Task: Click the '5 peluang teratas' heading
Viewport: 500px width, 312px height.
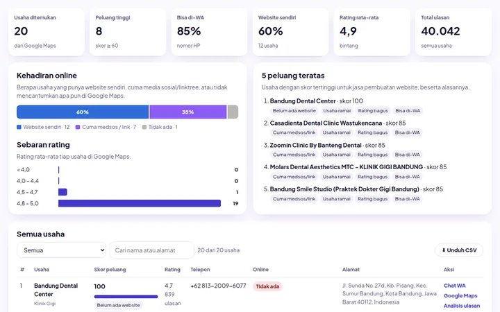Action: click(293, 76)
